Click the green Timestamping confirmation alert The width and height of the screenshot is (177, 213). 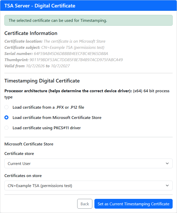tap(88, 20)
